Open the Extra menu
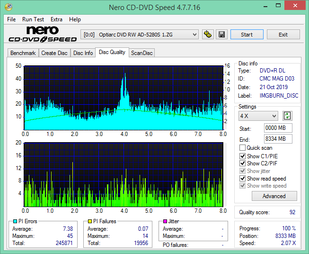 tap(56, 19)
